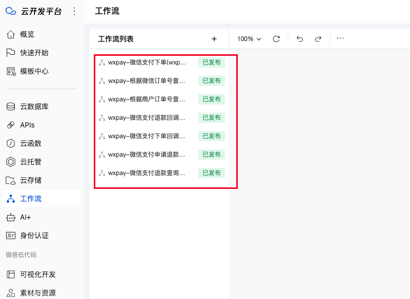Click 已发布 badge on wxpay-根据微信订单号查… row
Image resolution: width=410 pixels, height=299 pixels.
click(212, 81)
